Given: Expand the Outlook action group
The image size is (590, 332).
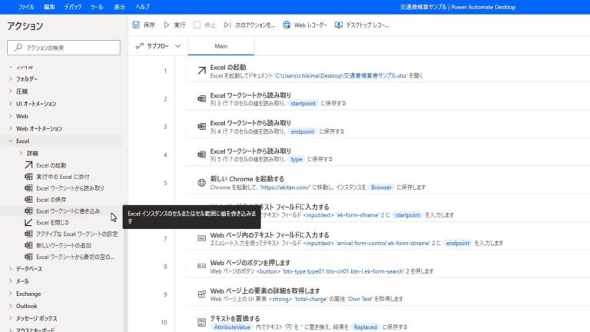Looking at the screenshot, I should click(x=11, y=306).
